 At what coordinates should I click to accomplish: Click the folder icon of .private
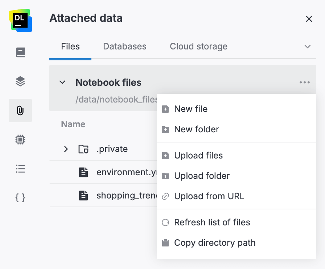[x=84, y=149]
